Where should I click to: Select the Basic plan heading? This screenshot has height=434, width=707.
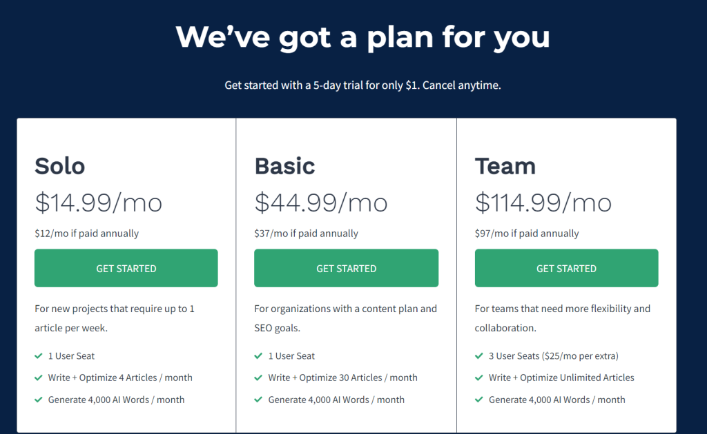click(284, 166)
